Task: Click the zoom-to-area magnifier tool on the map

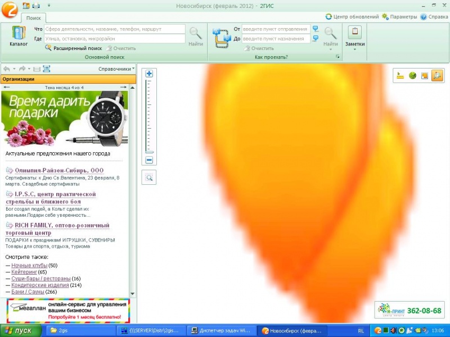Action: pyautogui.click(x=149, y=177)
